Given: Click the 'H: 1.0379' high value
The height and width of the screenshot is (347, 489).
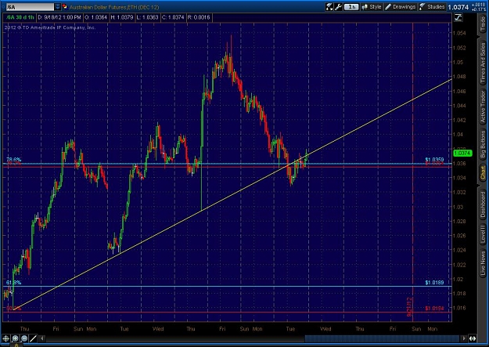Looking at the screenshot, I should pos(121,17).
